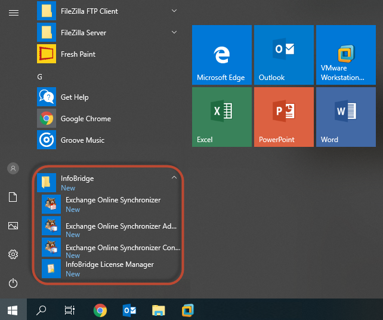Open the Microsoft Edge tile

[x=222, y=55]
